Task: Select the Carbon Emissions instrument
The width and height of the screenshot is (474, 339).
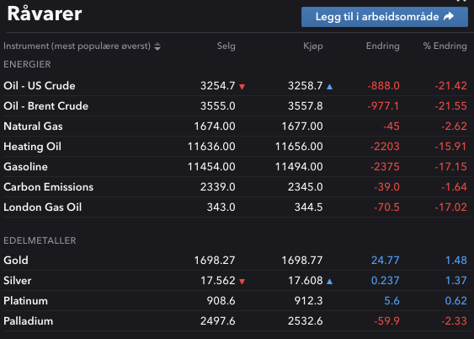Action: click(48, 187)
